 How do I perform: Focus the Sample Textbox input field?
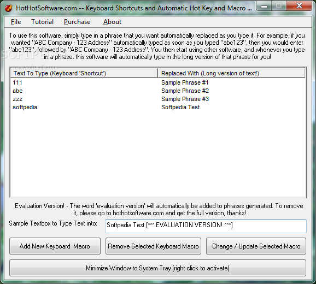206,226
